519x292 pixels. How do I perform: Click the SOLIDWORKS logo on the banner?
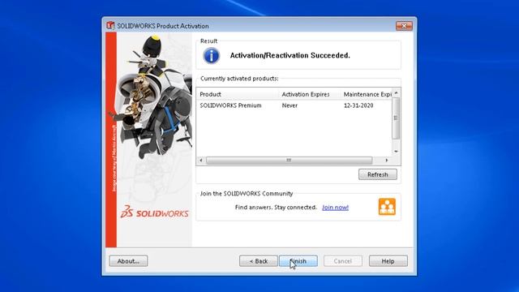point(155,212)
